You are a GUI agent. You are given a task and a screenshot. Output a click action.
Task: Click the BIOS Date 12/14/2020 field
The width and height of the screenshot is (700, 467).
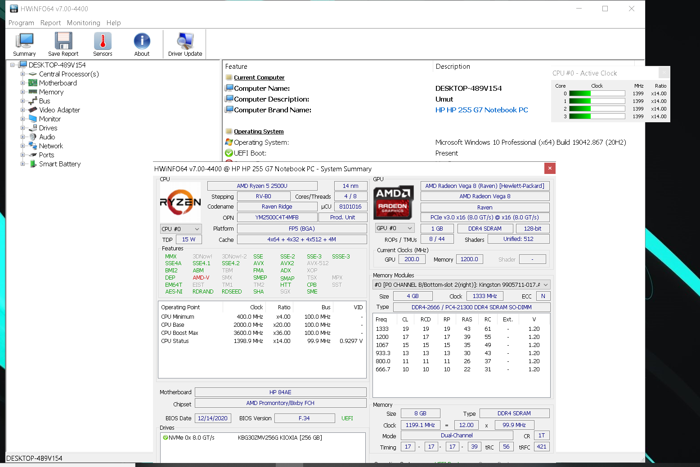click(213, 418)
